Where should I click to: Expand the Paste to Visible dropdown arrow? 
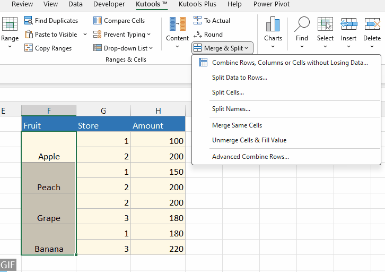point(85,35)
